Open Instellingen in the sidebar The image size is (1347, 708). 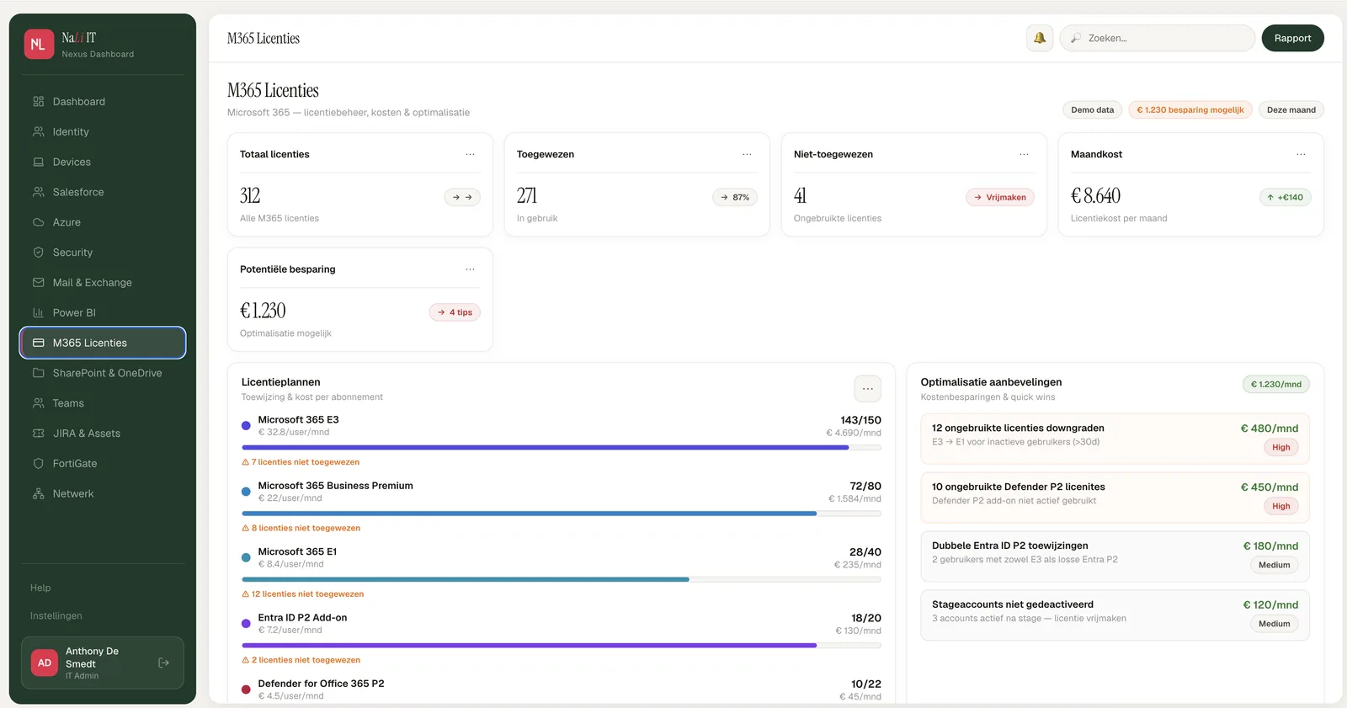(x=56, y=616)
